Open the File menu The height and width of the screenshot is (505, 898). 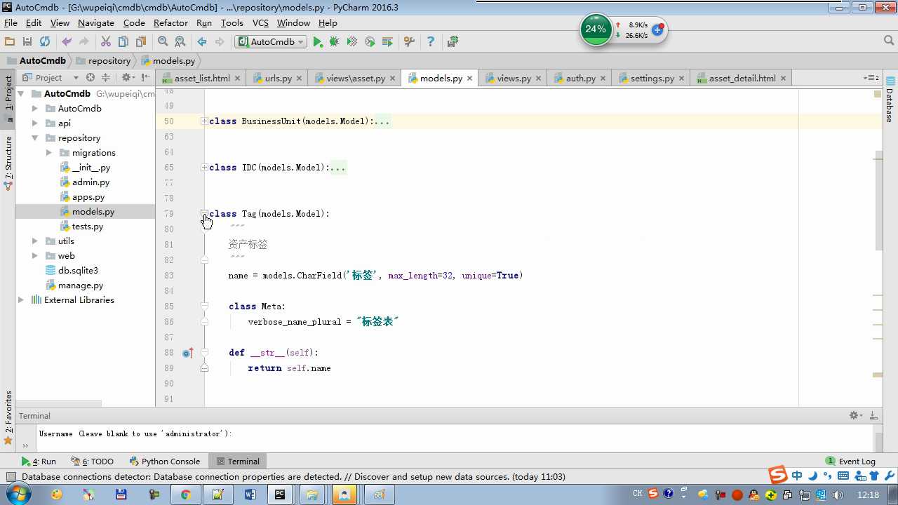click(11, 23)
